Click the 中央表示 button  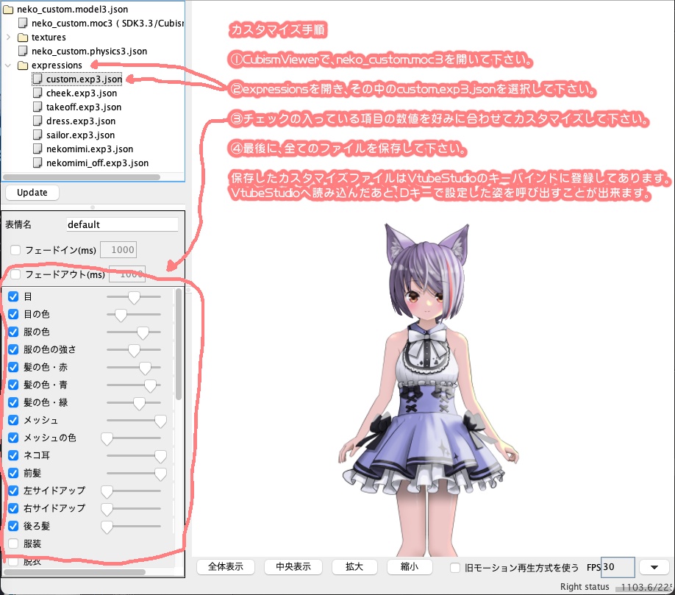(293, 567)
